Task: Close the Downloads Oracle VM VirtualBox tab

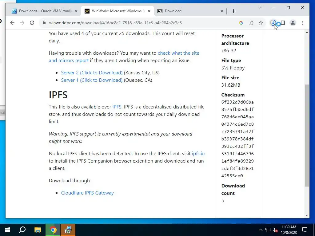Action: [76, 11]
